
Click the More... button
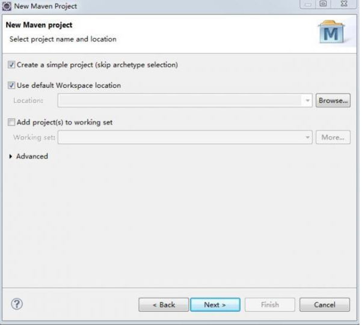(x=333, y=138)
